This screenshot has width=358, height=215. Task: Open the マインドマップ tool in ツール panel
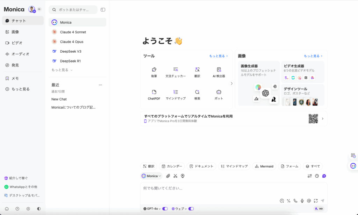pos(176,95)
